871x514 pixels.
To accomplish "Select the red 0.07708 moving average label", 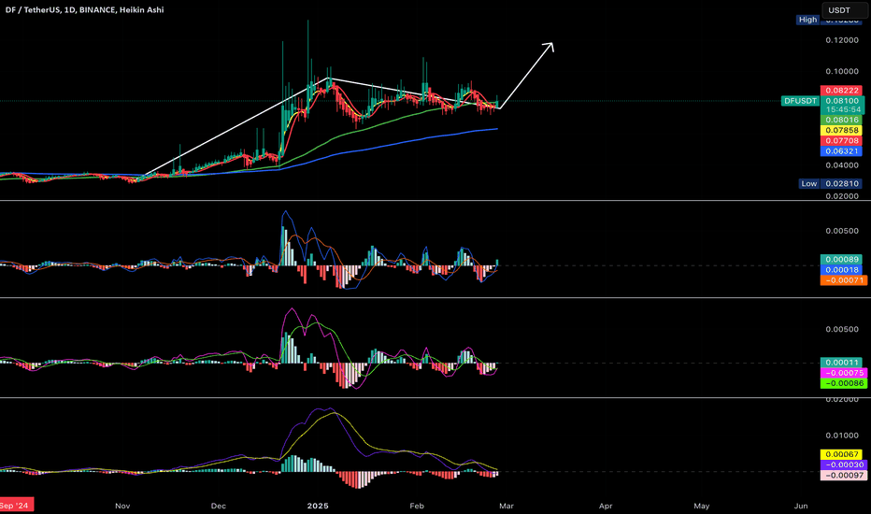I will click(841, 141).
